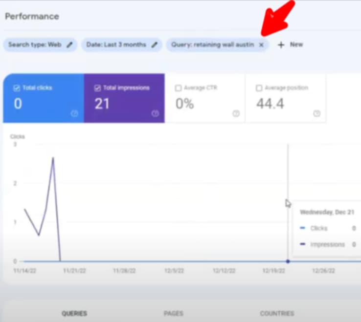Image resolution: width=361 pixels, height=322 pixels.
Task: Open the Query: retaining wall austin chip
Action: click(212, 45)
